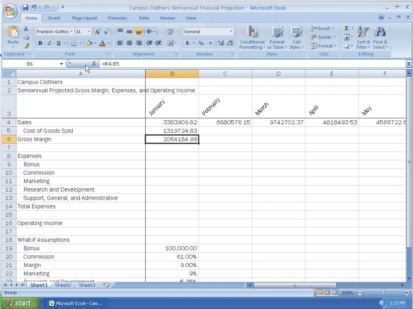This screenshot has width=413, height=309.
Task: Toggle the highlighted Bottom Align button
Action: coord(139,31)
